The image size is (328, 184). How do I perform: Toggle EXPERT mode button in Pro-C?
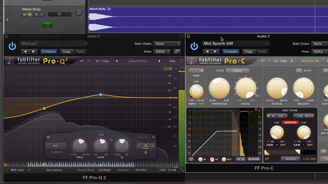tap(254, 159)
